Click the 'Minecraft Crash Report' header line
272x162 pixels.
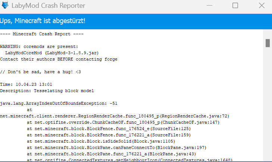[42, 34]
